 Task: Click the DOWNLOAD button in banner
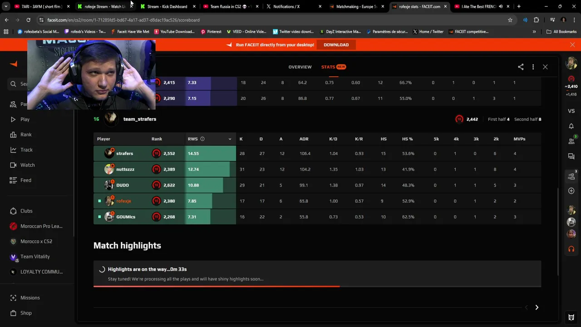click(x=336, y=45)
